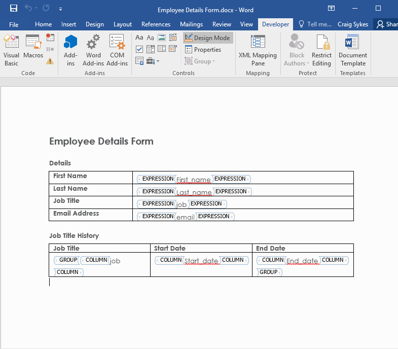This screenshot has width=398, height=349.
Task: Click the End_date placeholder text
Action: (x=302, y=261)
